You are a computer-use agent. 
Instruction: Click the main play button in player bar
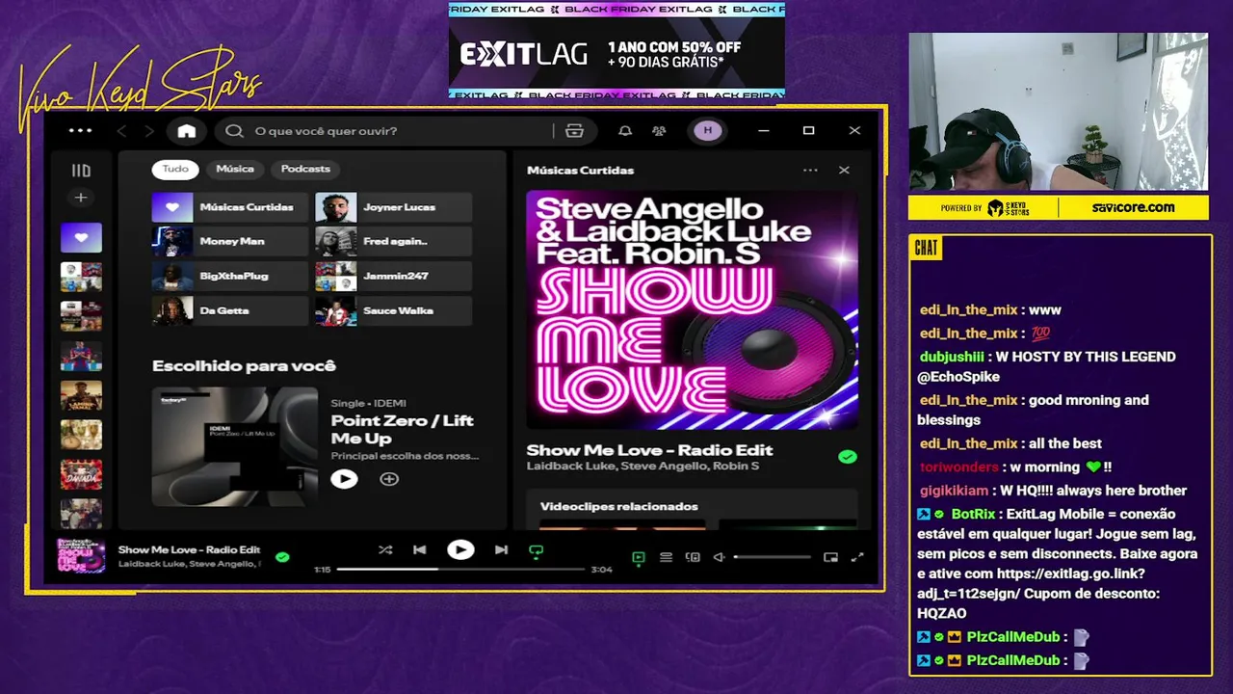click(x=460, y=550)
